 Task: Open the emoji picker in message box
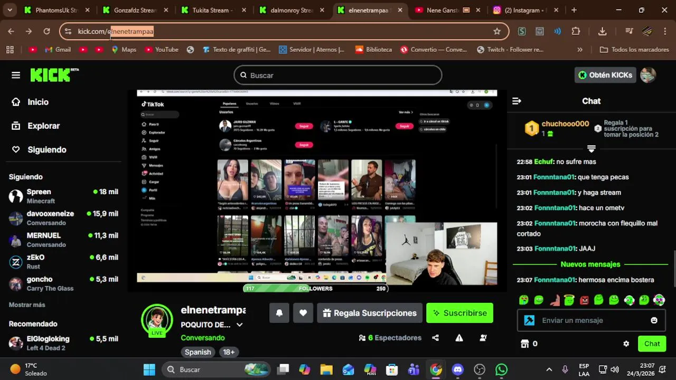[654, 320]
